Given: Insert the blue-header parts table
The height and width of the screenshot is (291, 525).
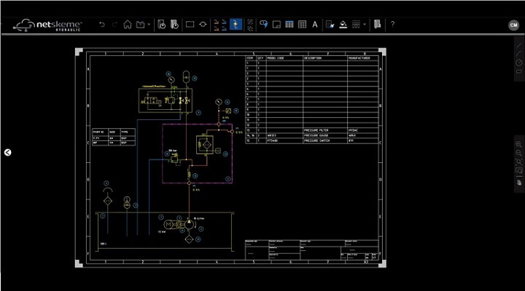Looking at the screenshot, I should pyautogui.click(x=289, y=25).
